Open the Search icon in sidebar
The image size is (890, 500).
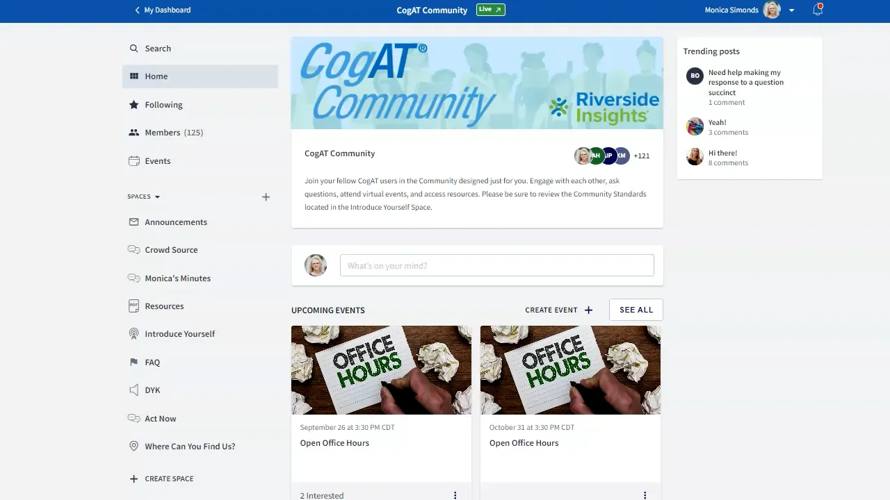pos(133,49)
